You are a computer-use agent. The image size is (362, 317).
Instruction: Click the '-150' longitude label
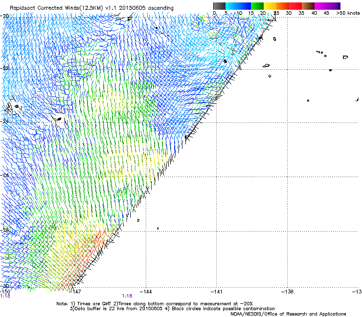5,292
